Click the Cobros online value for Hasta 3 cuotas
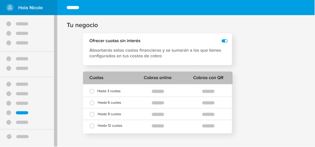The image size is (315, 147). coord(158,92)
